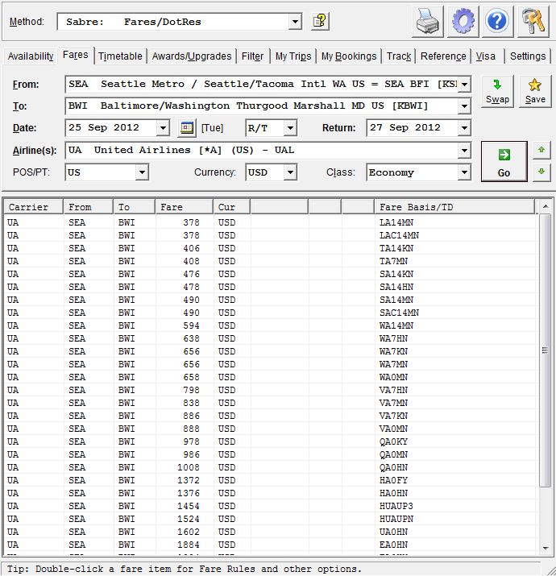Click the Cur column header
This screenshot has height=576, width=556.
point(232,207)
